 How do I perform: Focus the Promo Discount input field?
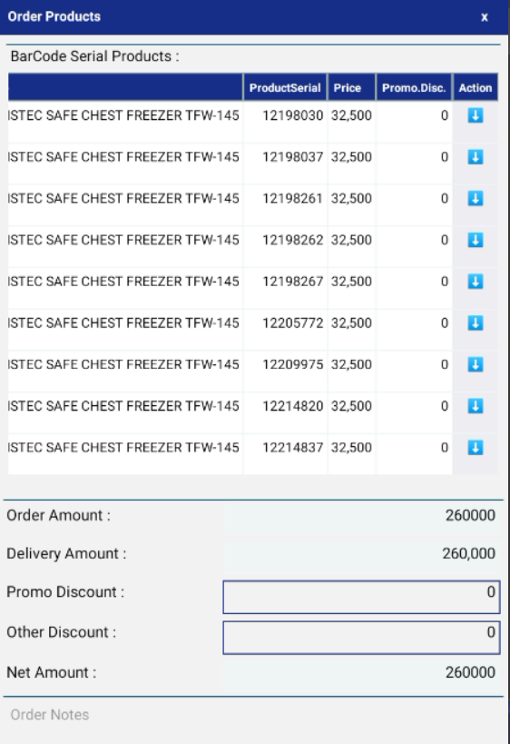point(361,597)
